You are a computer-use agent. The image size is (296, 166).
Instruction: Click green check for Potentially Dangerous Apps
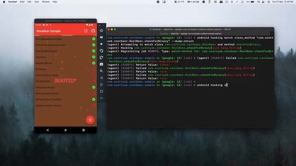[93, 45]
